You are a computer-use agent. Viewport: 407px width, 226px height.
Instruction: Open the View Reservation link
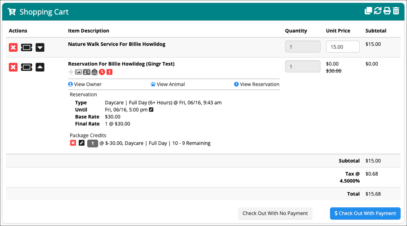257,84
